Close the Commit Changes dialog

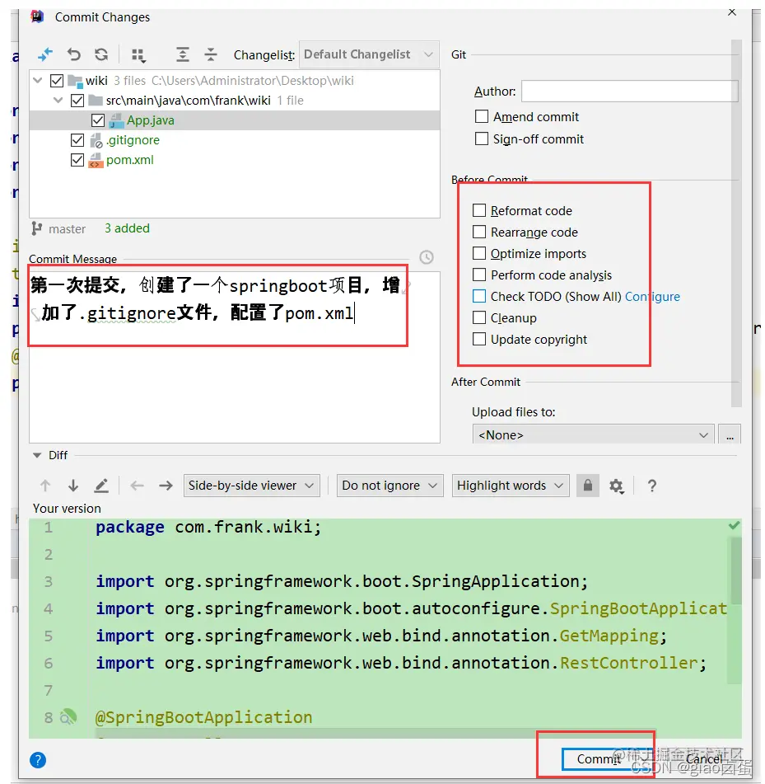click(732, 12)
